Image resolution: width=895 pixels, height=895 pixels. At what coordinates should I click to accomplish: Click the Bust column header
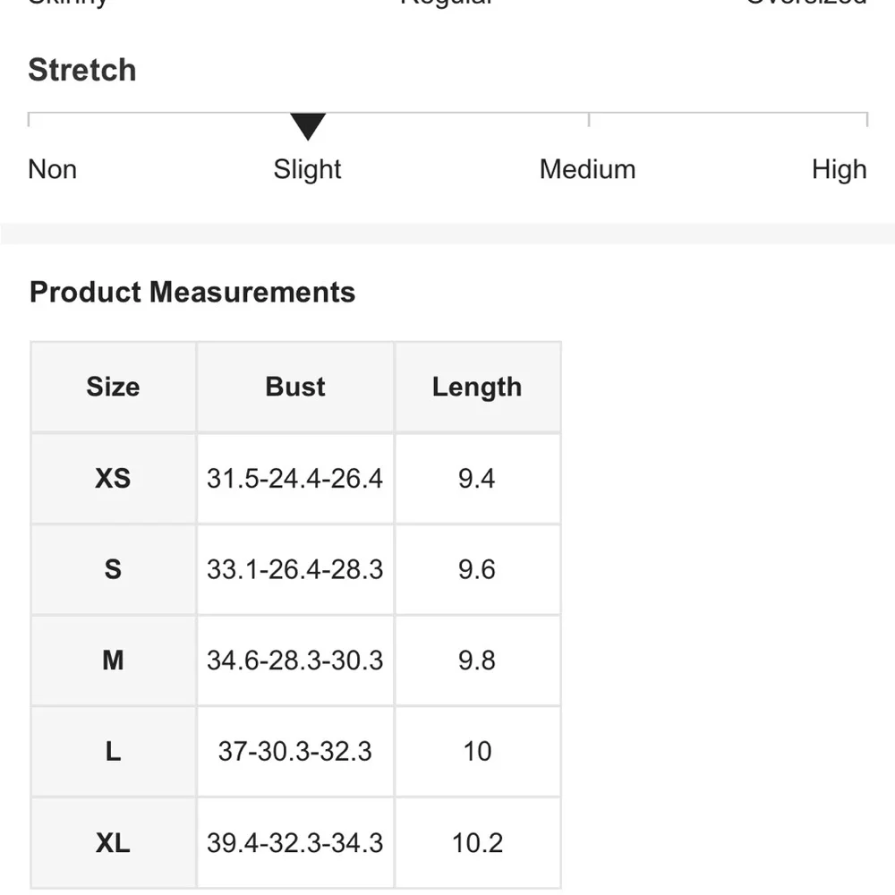coord(295,387)
